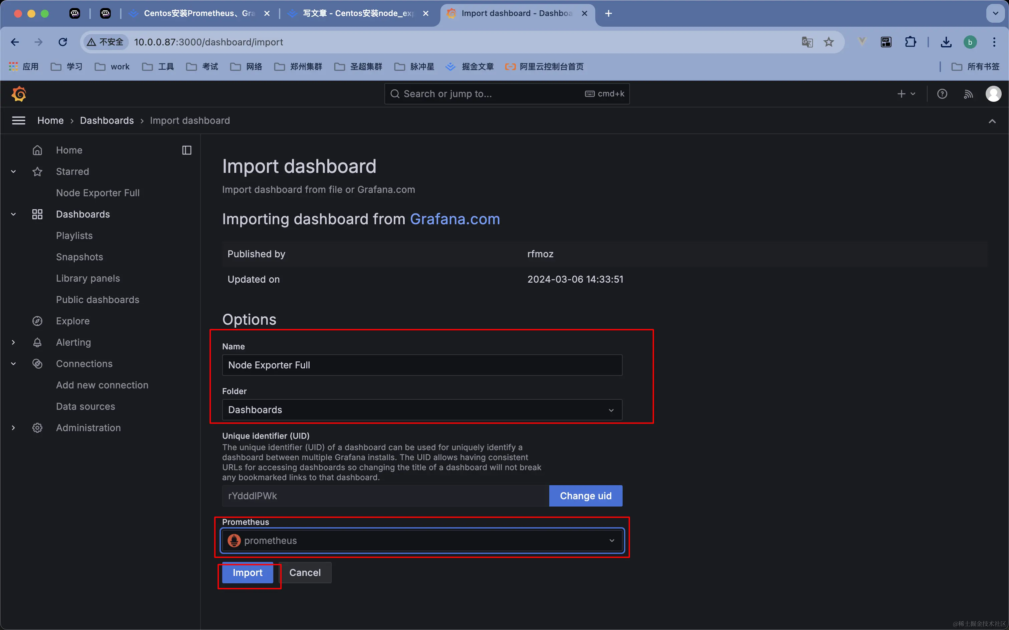This screenshot has height=630, width=1009.
Task: Open Data sources in sidebar
Action: (85, 406)
